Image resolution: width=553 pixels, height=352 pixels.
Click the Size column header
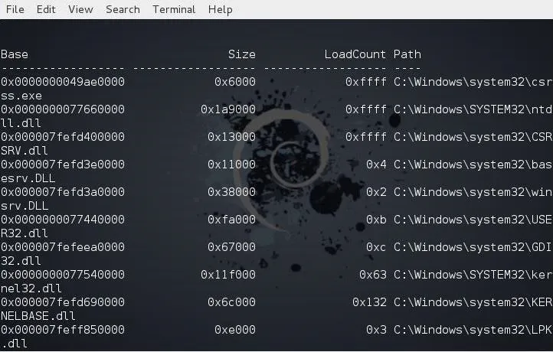(x=241, y=54)
